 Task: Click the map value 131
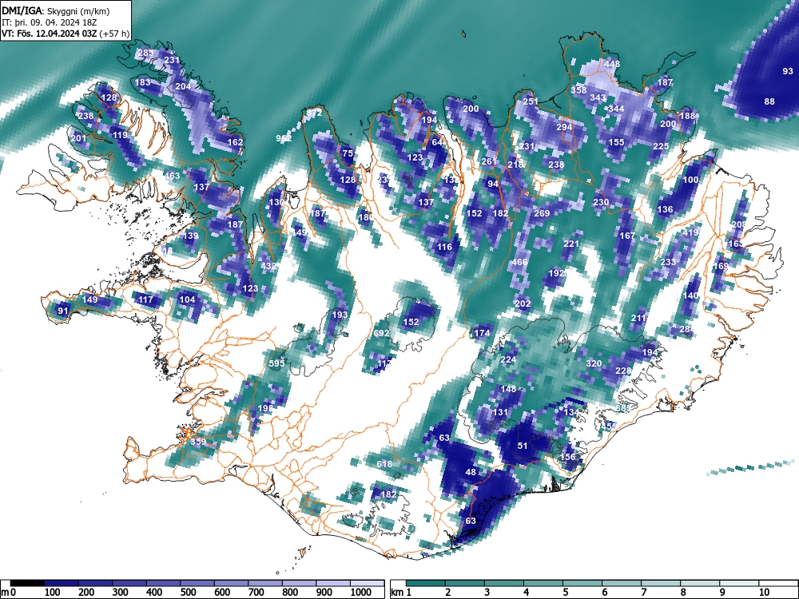[500, 412]
